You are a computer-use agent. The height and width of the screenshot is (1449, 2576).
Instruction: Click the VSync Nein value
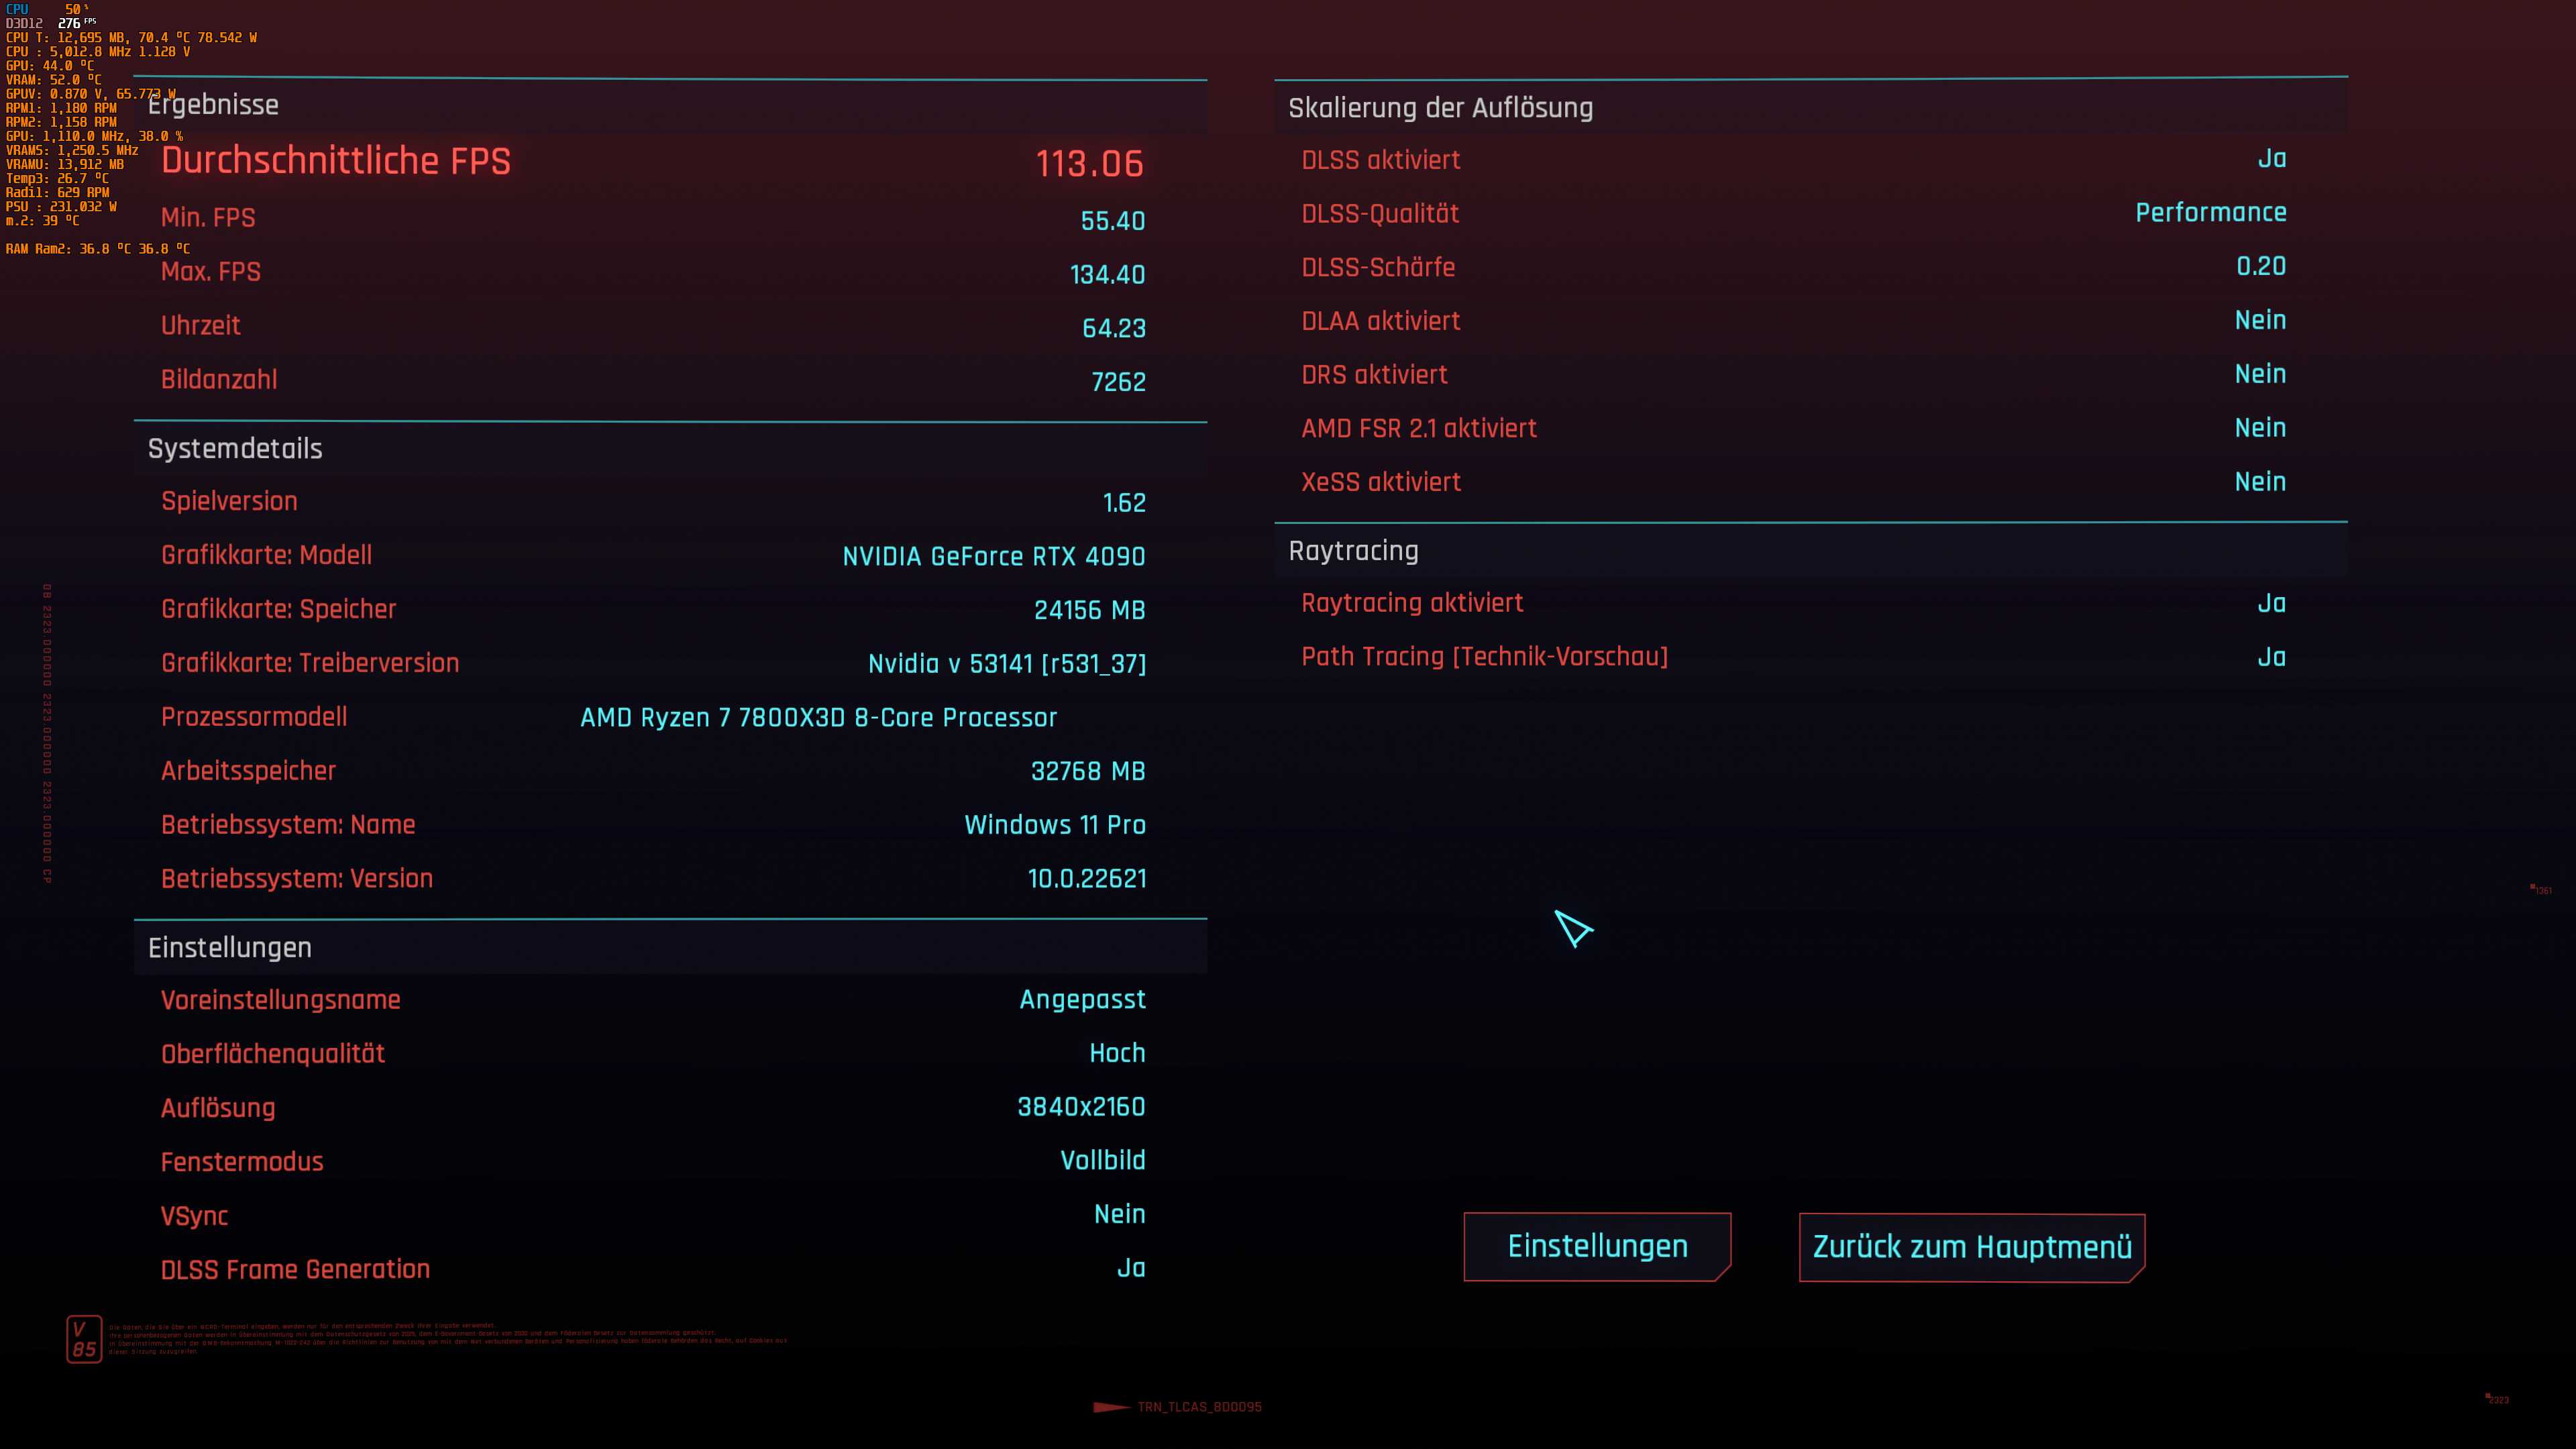[1119, 1214]
